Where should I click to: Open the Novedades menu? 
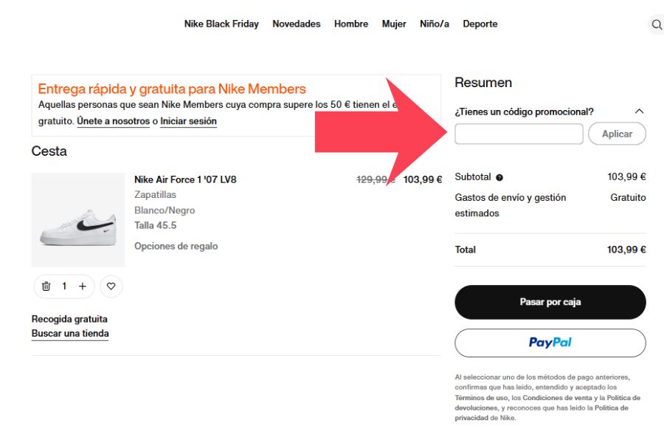[x=297, y=24]
